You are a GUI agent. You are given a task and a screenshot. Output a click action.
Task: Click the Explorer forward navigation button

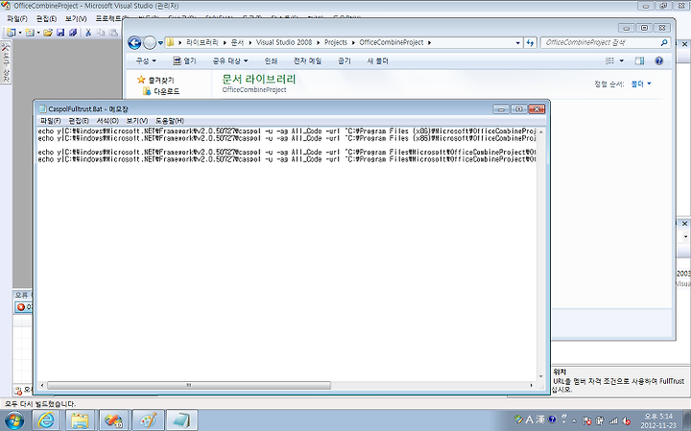(150, 43)
